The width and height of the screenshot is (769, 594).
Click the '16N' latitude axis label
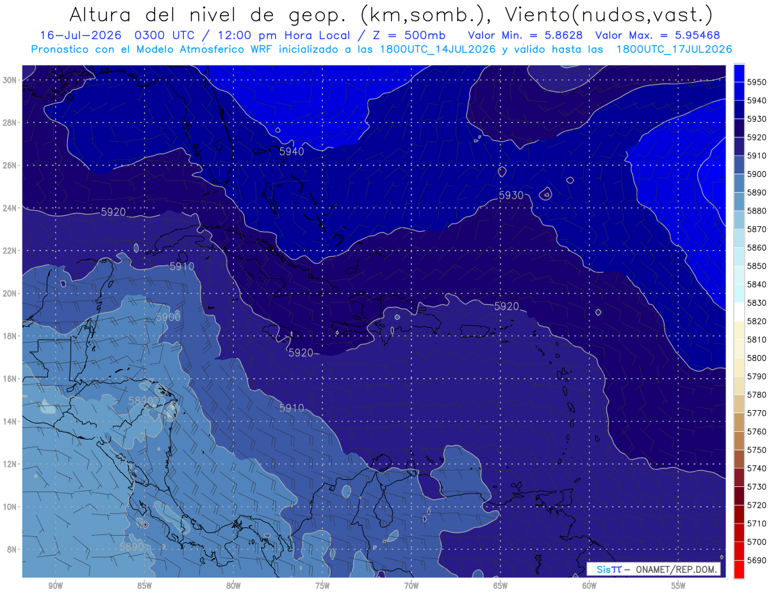pyautogui.click(x=10, y=379)
